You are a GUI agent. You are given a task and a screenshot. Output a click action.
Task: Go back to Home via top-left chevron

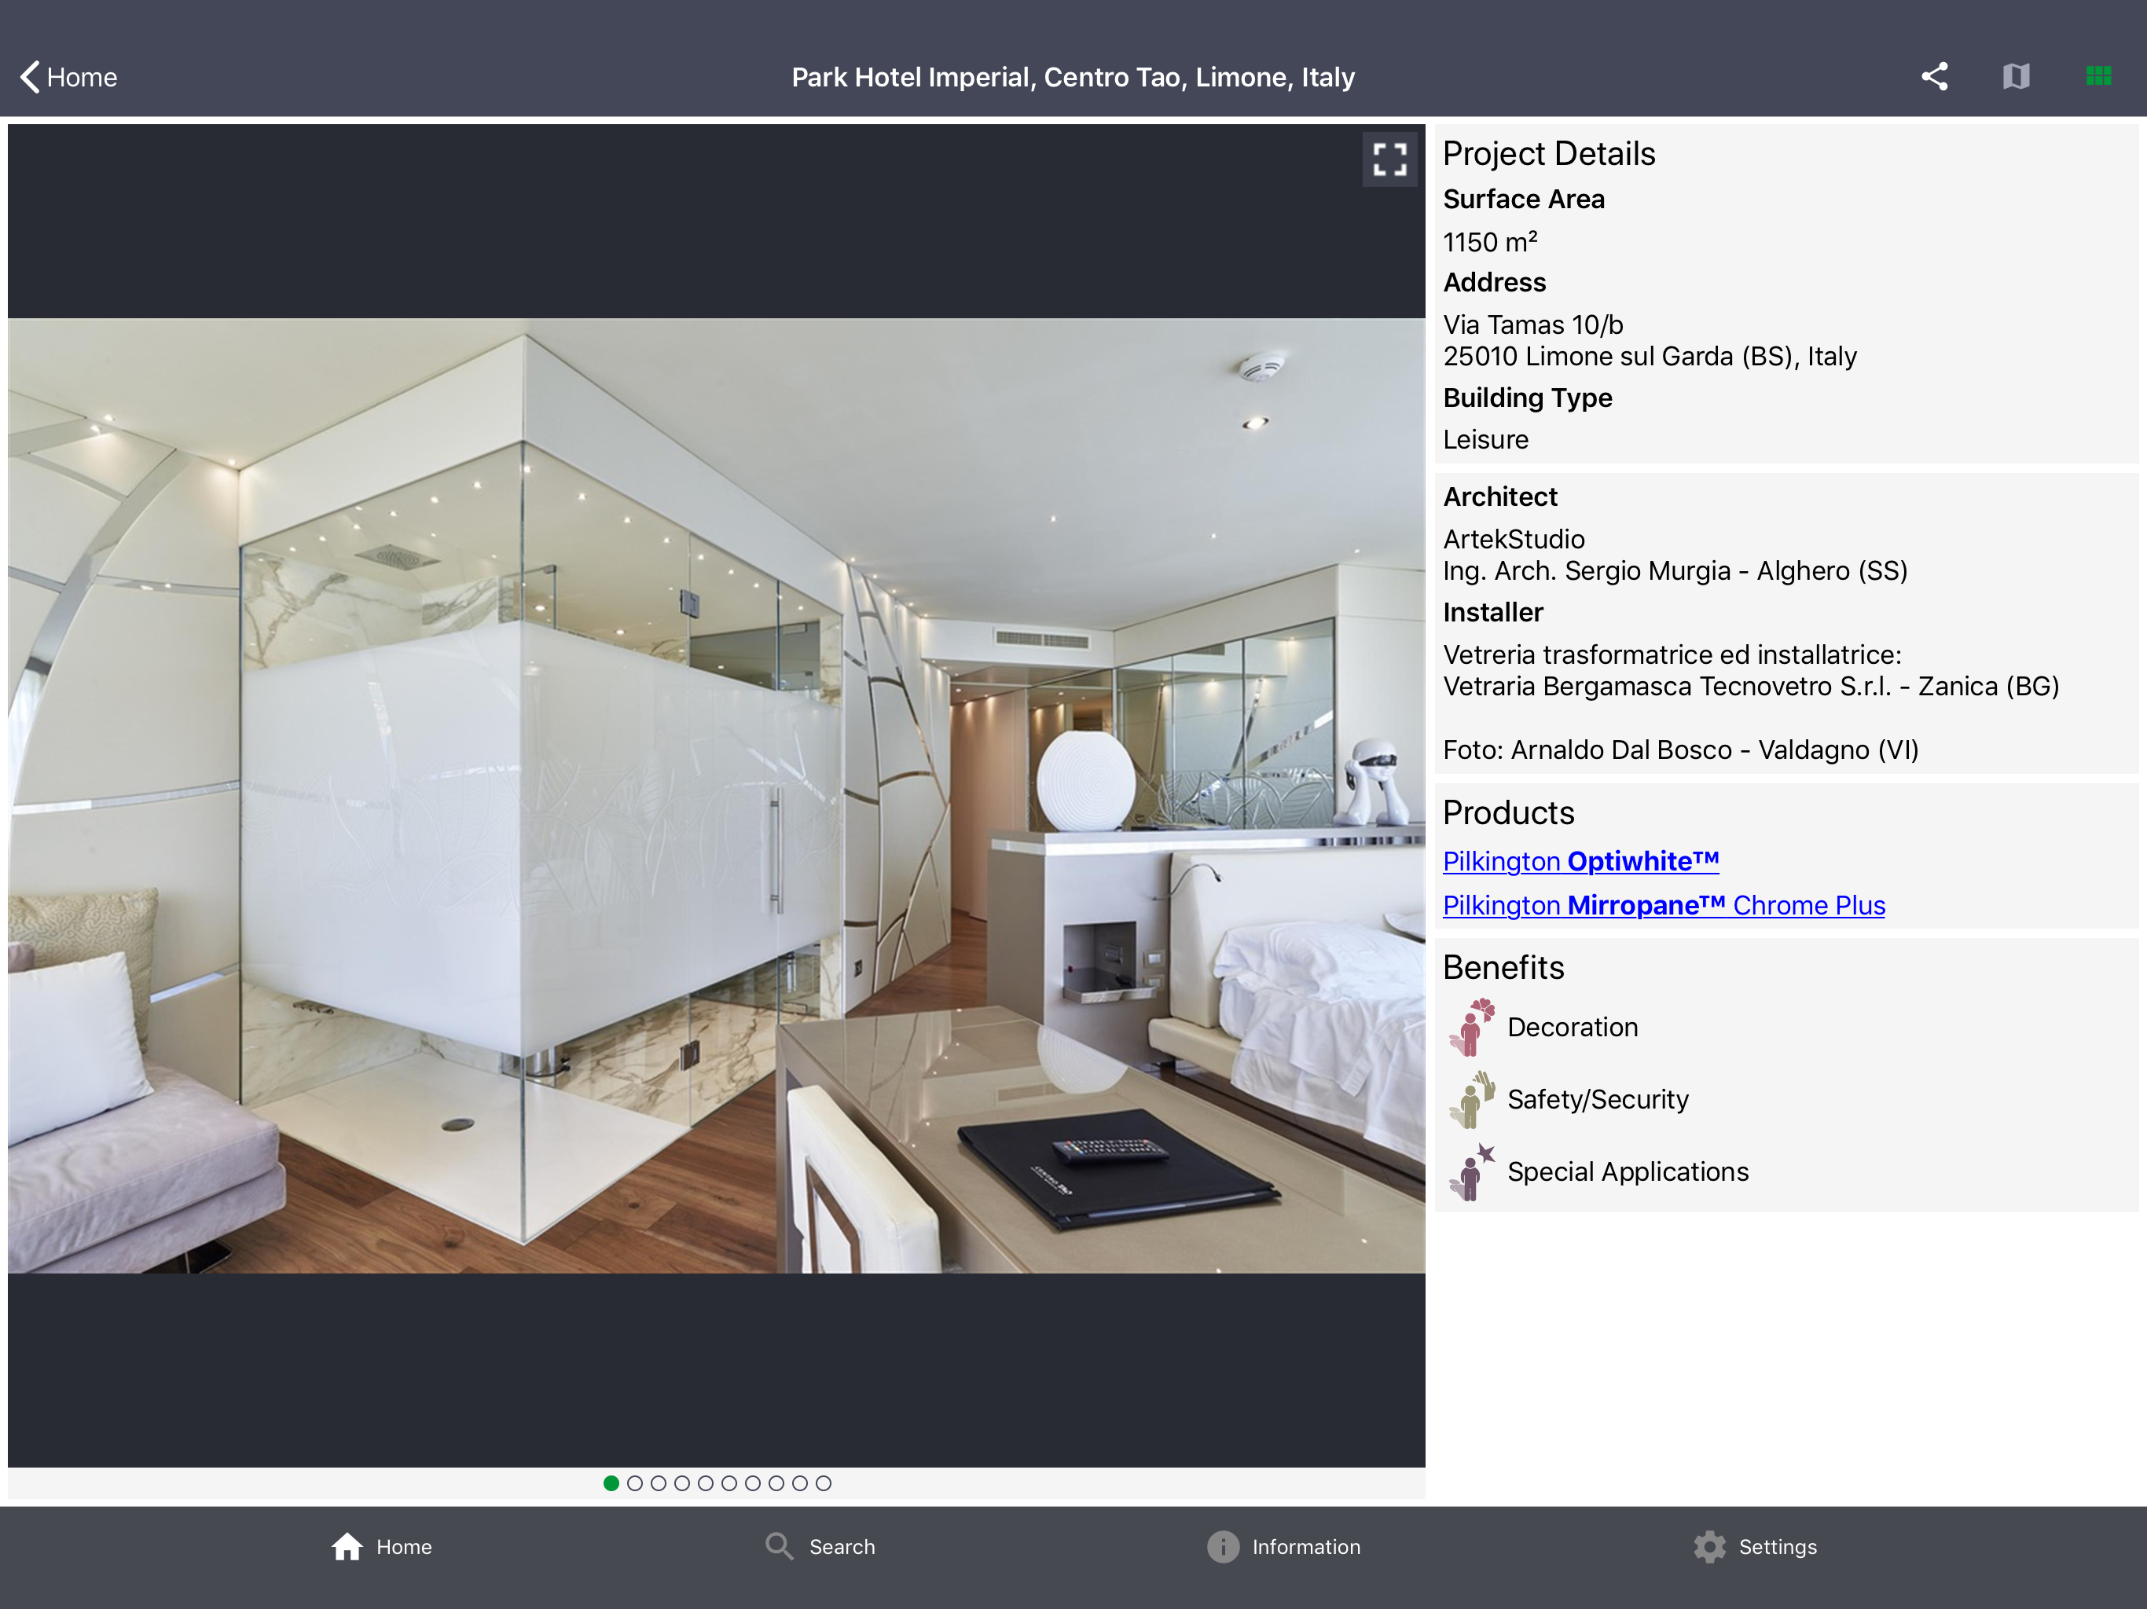coord(68,77)
